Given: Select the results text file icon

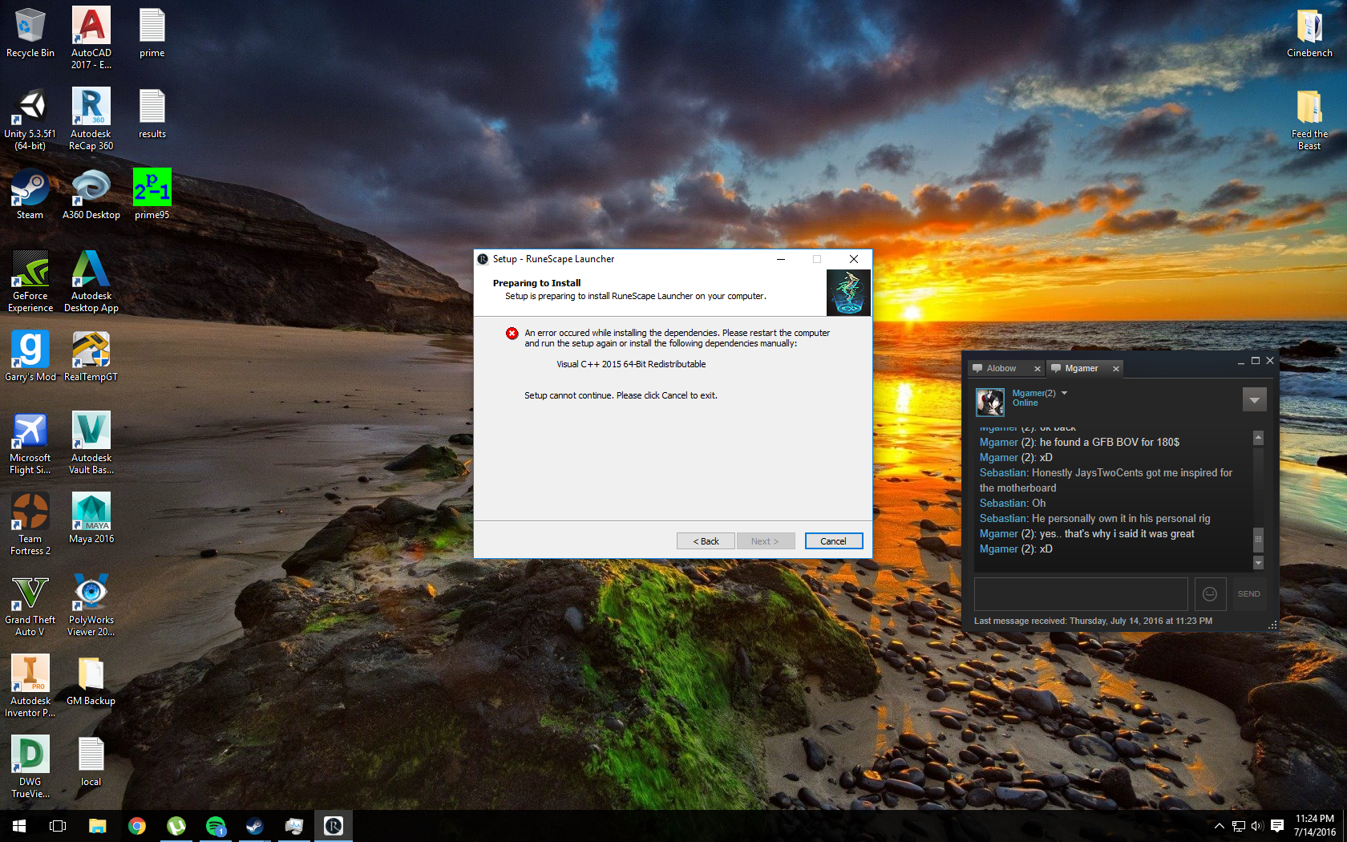Looking at the screenshot, I should click(152, 114).
